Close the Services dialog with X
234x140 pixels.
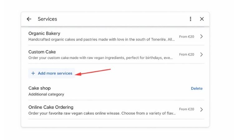(x=202, y=19)
